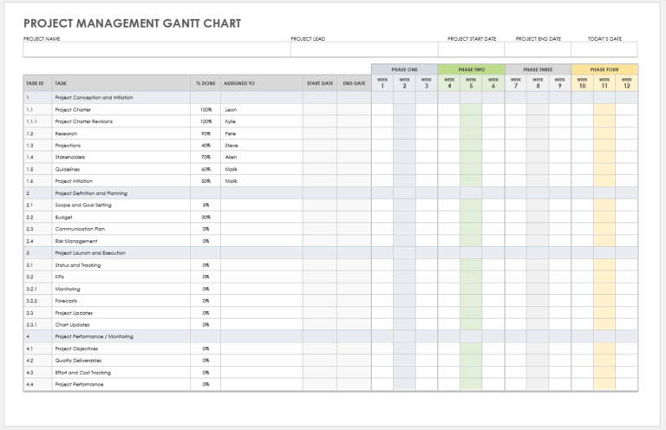The width and height of the screenshot is (666, 430).
Task: Select the Project Updates task cell
Action: tap(121, 313)
